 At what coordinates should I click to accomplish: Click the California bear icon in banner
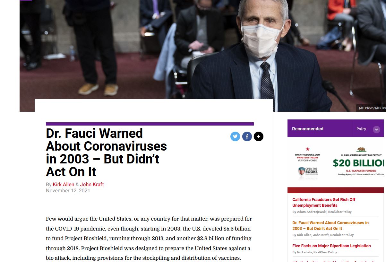click(x=361, y=149)
